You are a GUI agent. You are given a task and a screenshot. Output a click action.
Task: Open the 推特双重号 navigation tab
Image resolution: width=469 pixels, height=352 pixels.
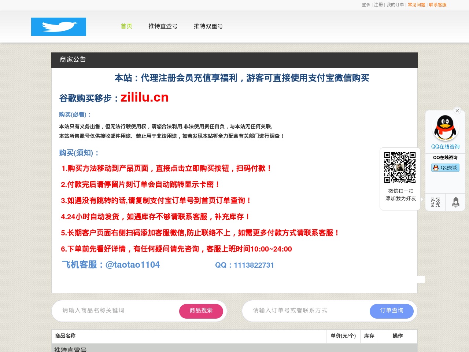[208, 26]
